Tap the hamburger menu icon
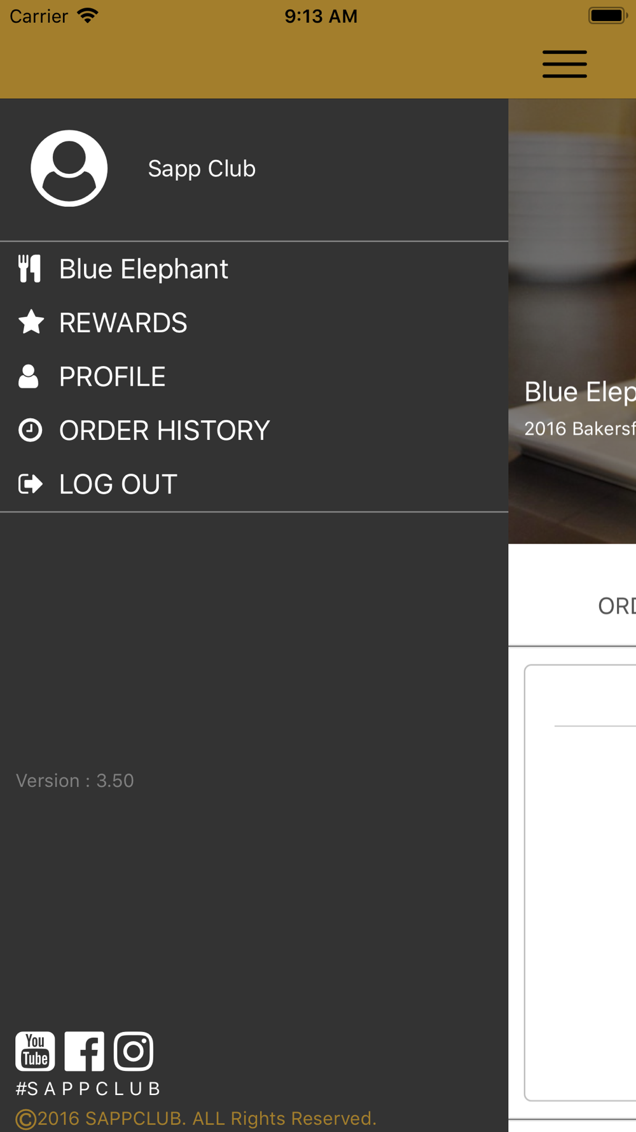Viewport: 636px width, 1132px height. click(x=564, y=64)
